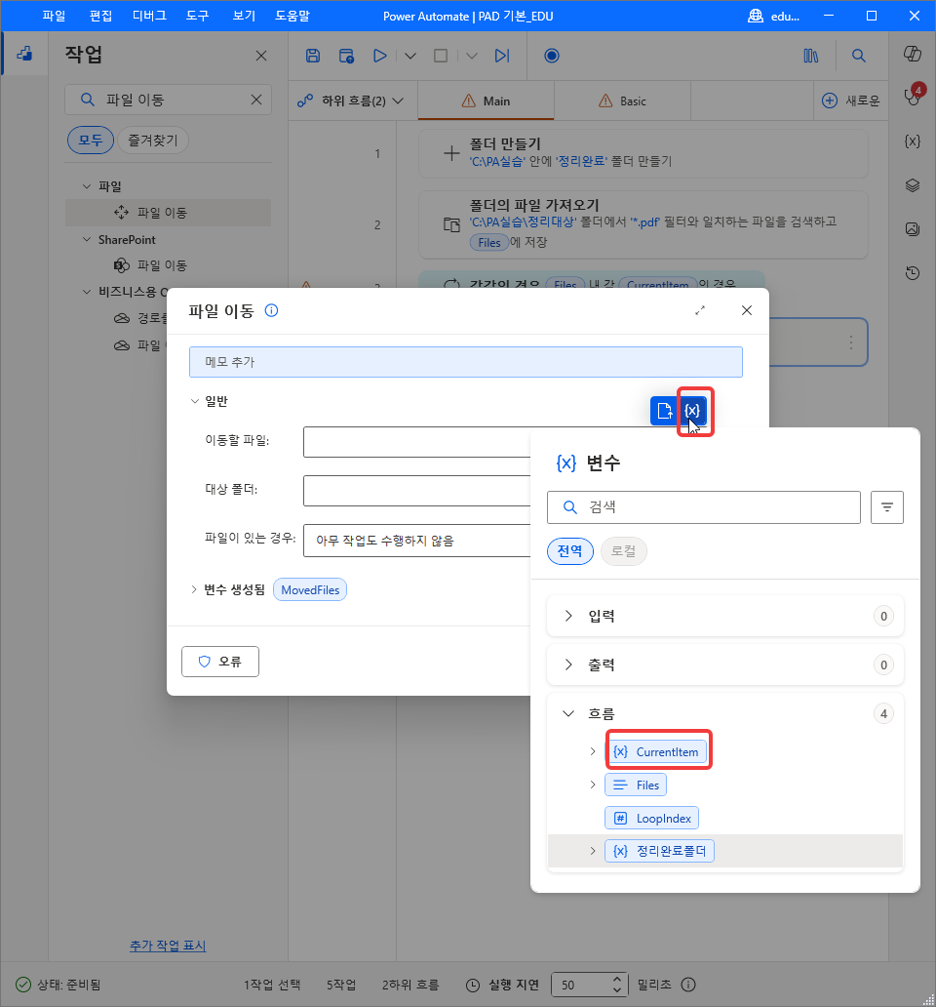Screen dimensions: 936x1007
Task: Open the UI elements layers icon
Action: pyautogui.click(x=913, y=185)
